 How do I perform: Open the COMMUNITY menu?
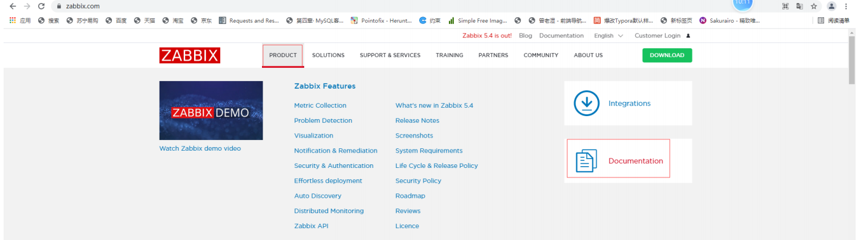coord(541,55)
